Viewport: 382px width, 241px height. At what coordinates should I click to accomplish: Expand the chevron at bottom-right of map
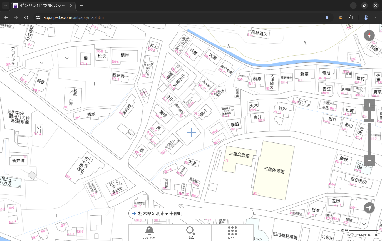point(364,224)
